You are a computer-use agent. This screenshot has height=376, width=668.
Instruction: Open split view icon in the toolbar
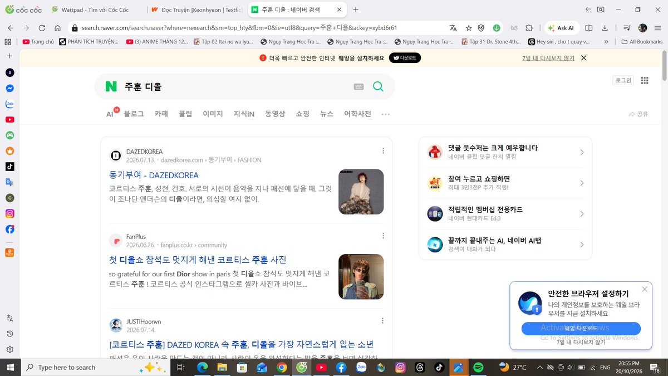[x=589, y=28]
